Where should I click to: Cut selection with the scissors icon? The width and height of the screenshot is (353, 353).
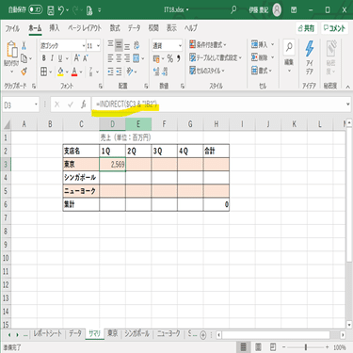pos(24,46)
